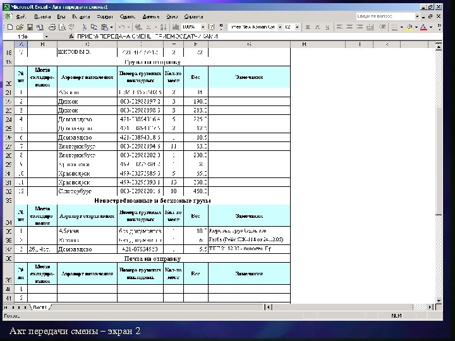The width and height of the screenshot is (455, 341).
Task: Click the Help question mark icon
Action: tap(212, 27)
